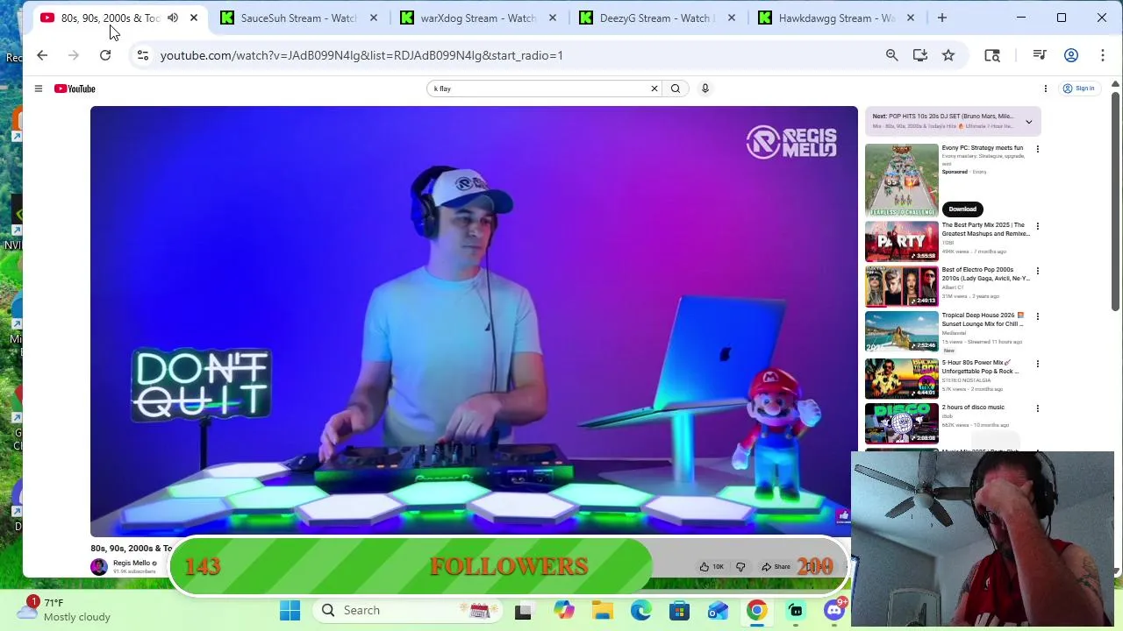Screen dimensions: 1123x631
Task: Open the Chrome side panel icon
Action: [x=992, y=55]
